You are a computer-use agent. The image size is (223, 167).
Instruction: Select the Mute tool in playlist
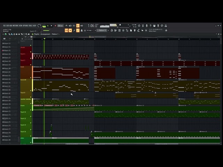tap(17, 34)
